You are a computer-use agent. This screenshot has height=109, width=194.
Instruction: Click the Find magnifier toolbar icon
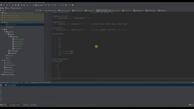pyautogui.click(x=22, y=5)
